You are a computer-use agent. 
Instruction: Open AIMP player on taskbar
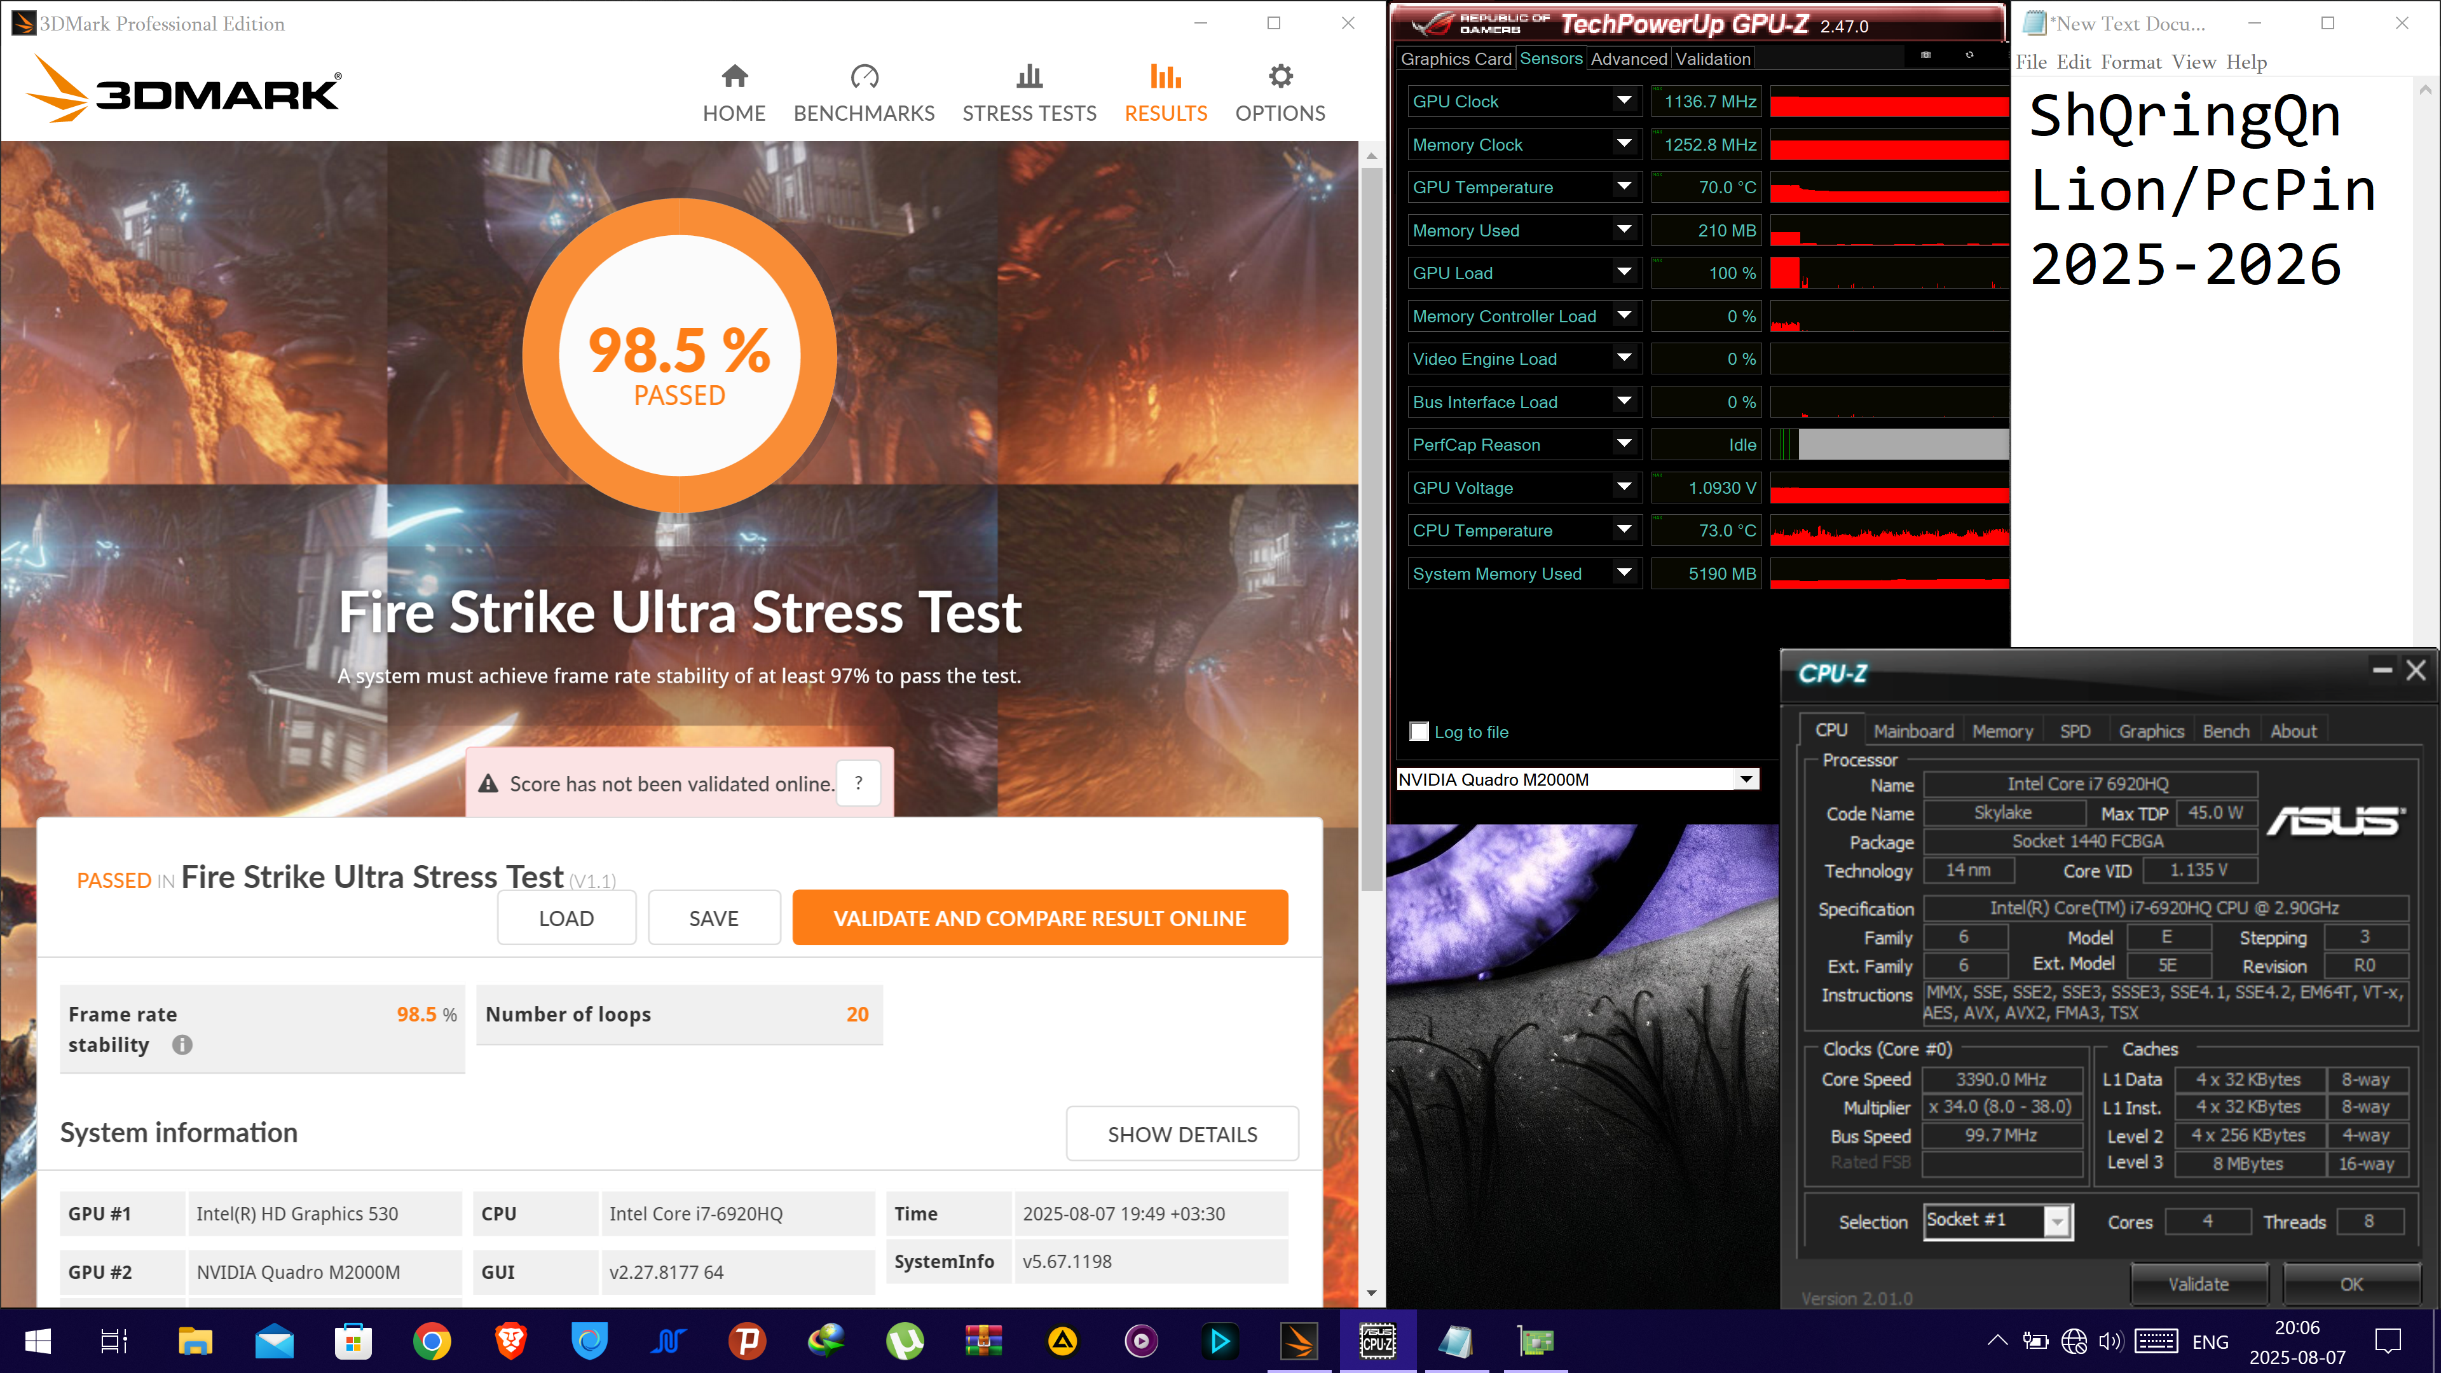pyautogui.click(x=1062, y=1341)
